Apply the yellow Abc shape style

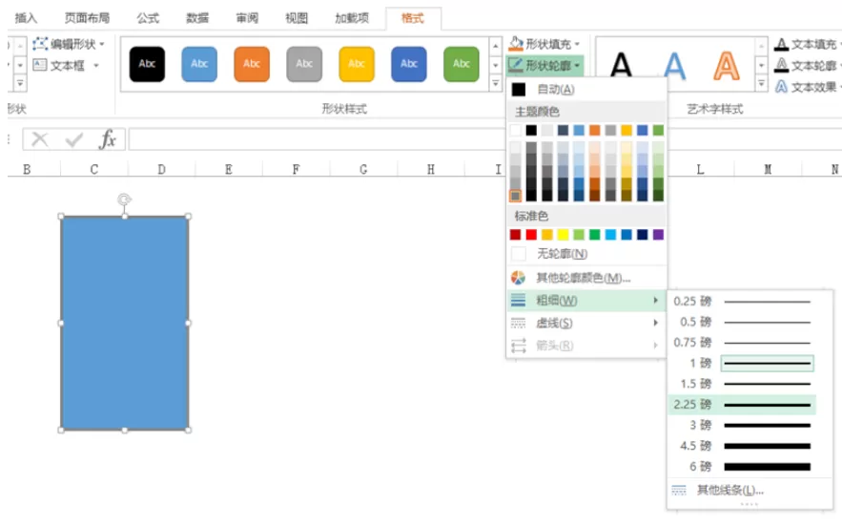[357, 64]
